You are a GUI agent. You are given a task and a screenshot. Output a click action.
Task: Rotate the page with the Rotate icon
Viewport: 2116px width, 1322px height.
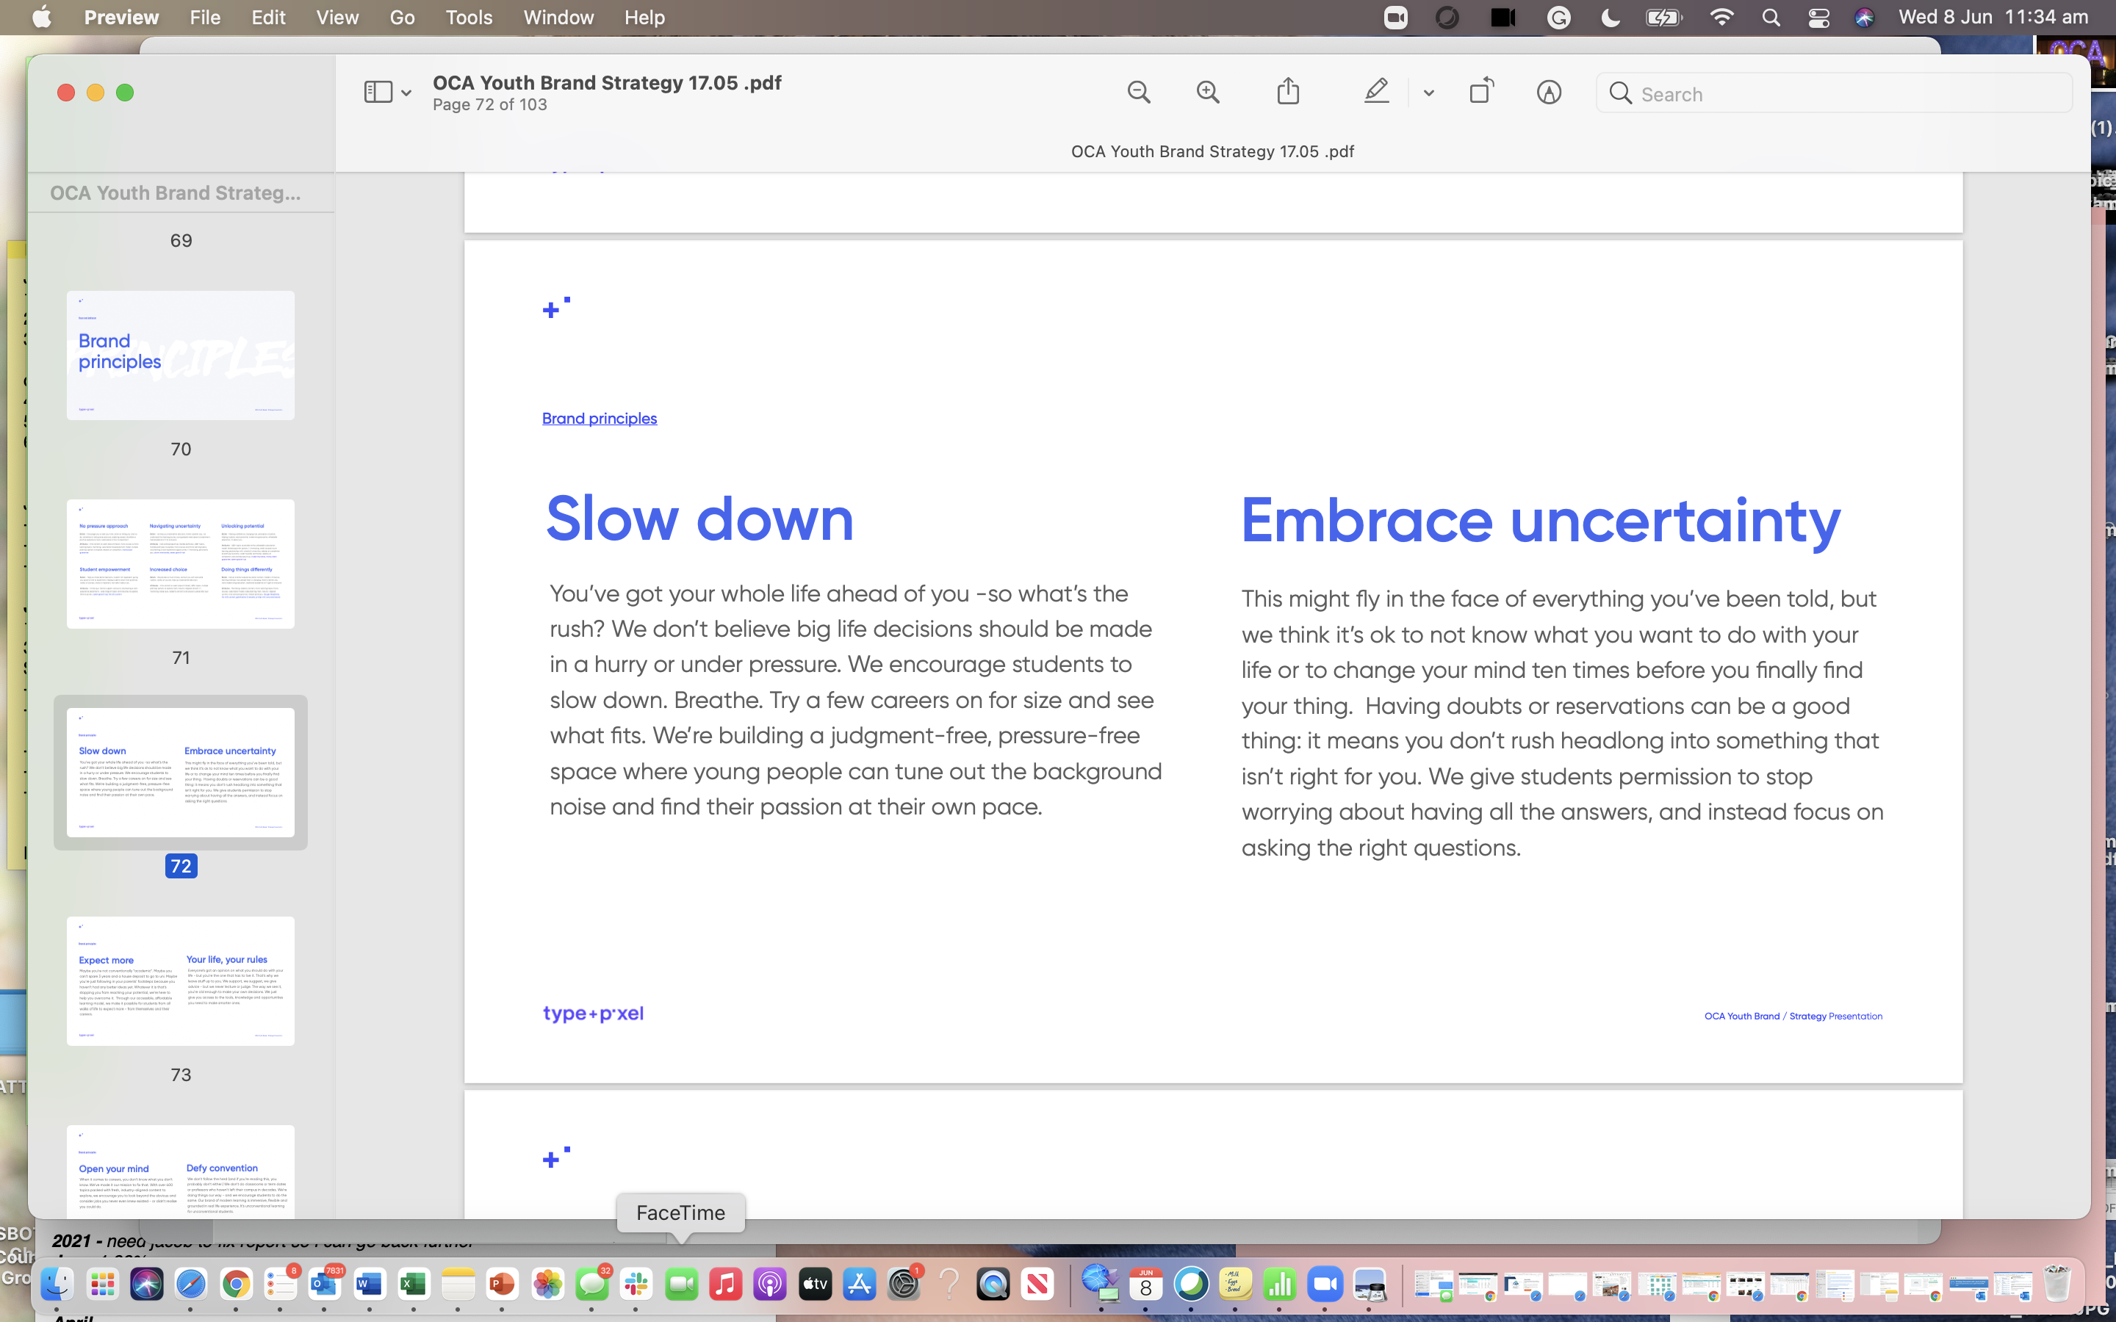(1481, 91)
